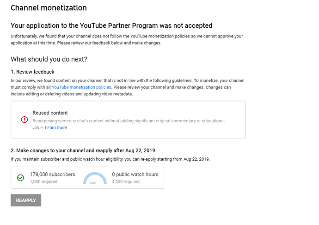Click the 4,000 required label

click(126, 181)
